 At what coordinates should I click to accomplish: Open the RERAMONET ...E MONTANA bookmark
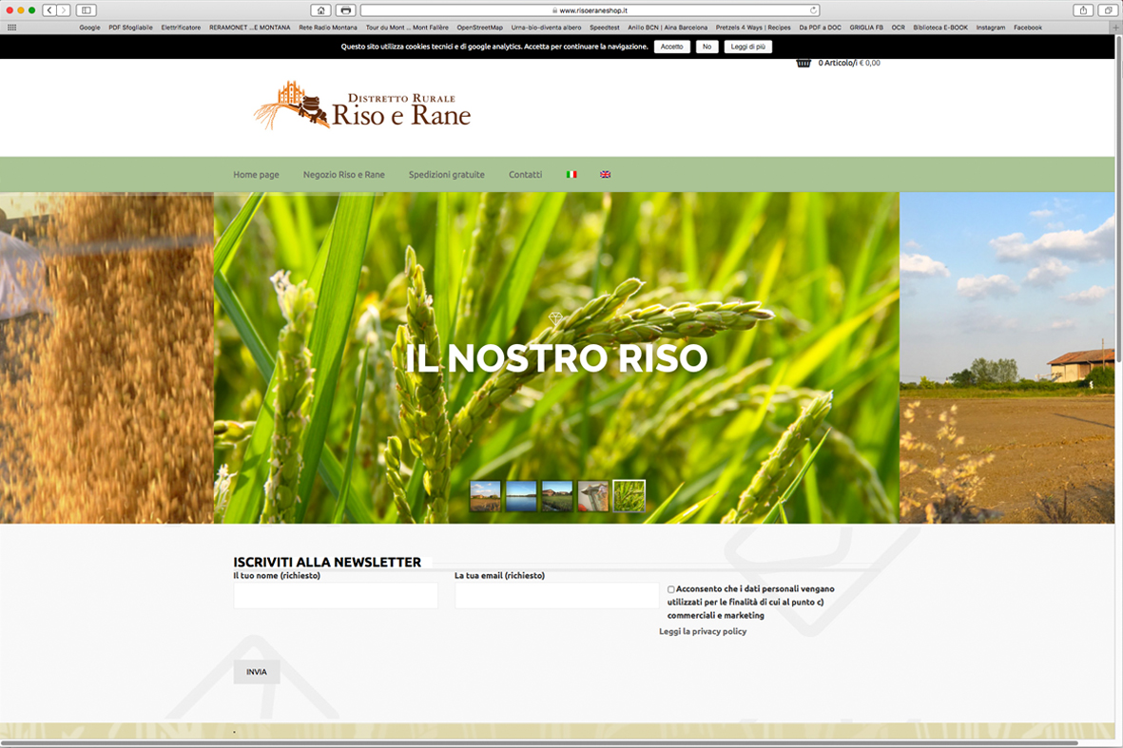(x=249, y=28)
